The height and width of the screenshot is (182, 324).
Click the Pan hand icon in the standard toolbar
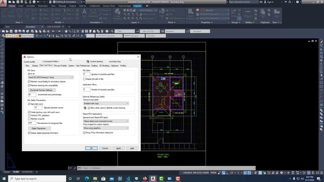pos(66,31)
